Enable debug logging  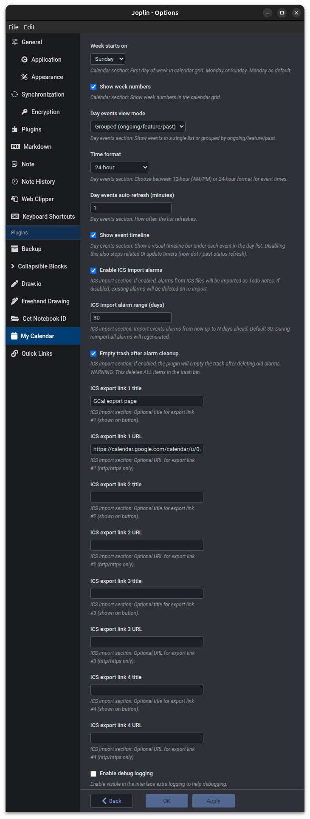[x=93, y=773]
